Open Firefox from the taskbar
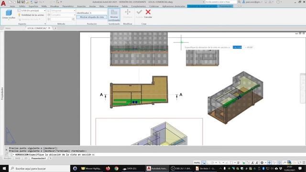 [108, 168]
